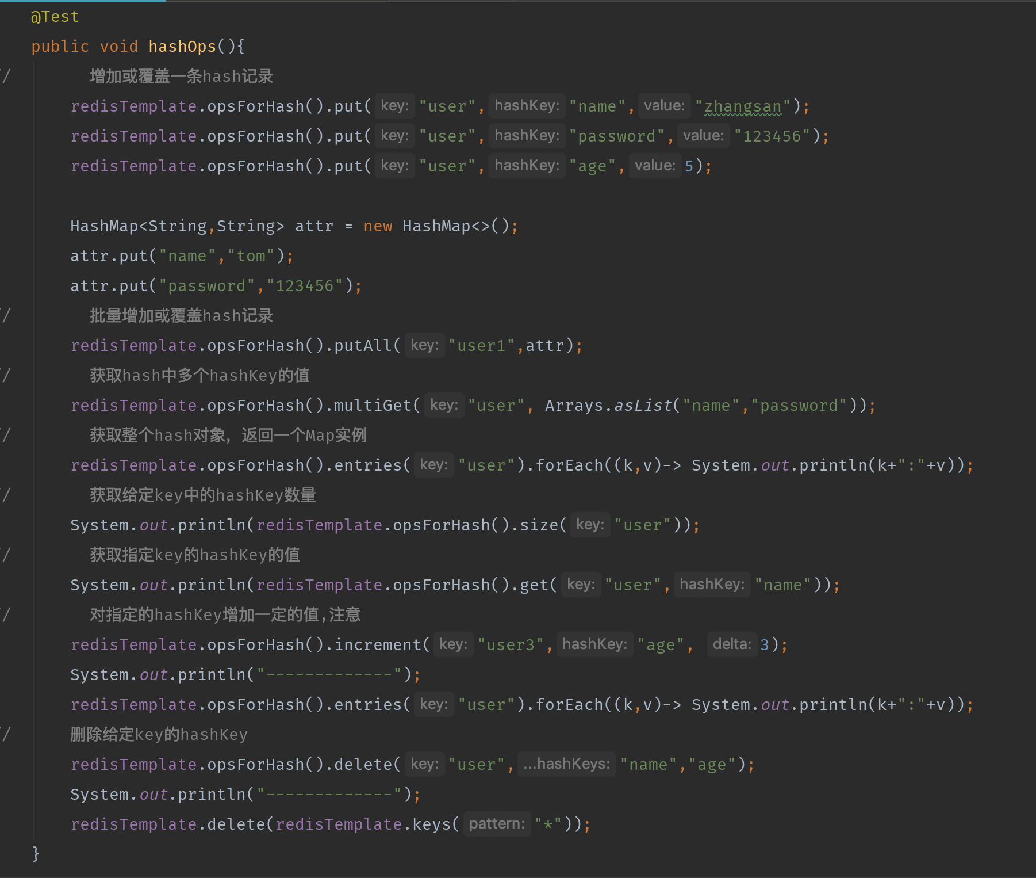Viewport: 1036px width, 878px height.
Task: Click the "*" pattern string
Action: (x=548, y=824)
